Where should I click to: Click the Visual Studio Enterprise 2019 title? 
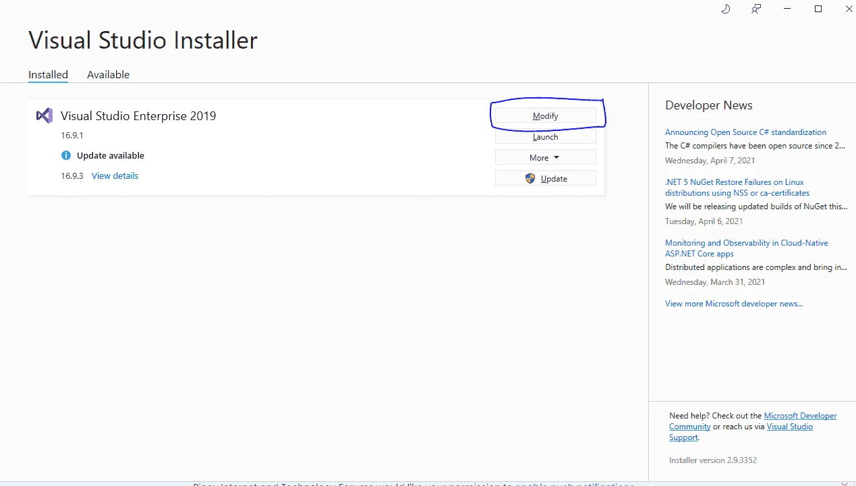(x=138, y=116)
